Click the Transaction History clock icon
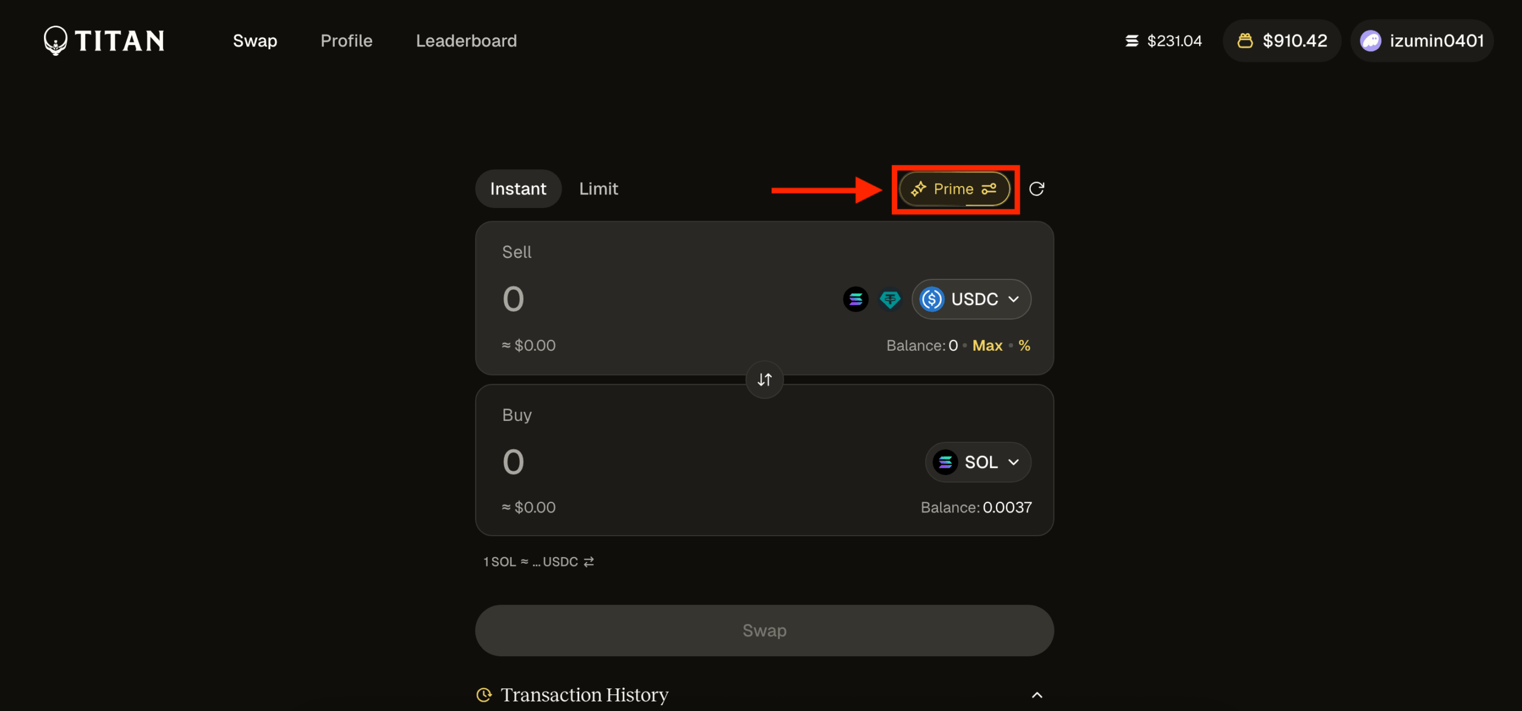The image size is (1522, 711). [485, 694]
